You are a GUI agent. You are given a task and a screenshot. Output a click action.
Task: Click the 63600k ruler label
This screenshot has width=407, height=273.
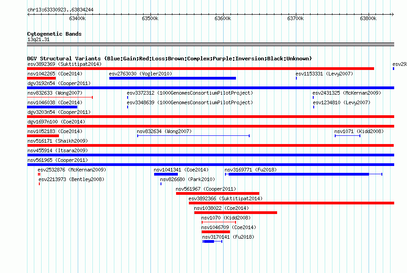coord(223,18)
